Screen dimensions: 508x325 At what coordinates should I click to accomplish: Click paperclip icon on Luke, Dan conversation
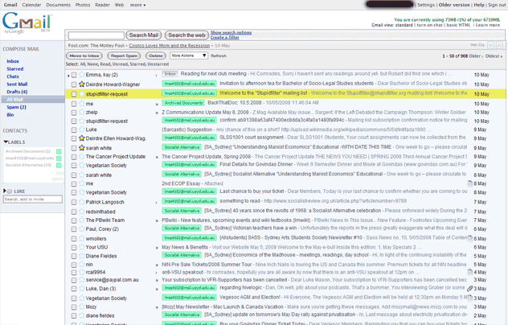point(469,288)
